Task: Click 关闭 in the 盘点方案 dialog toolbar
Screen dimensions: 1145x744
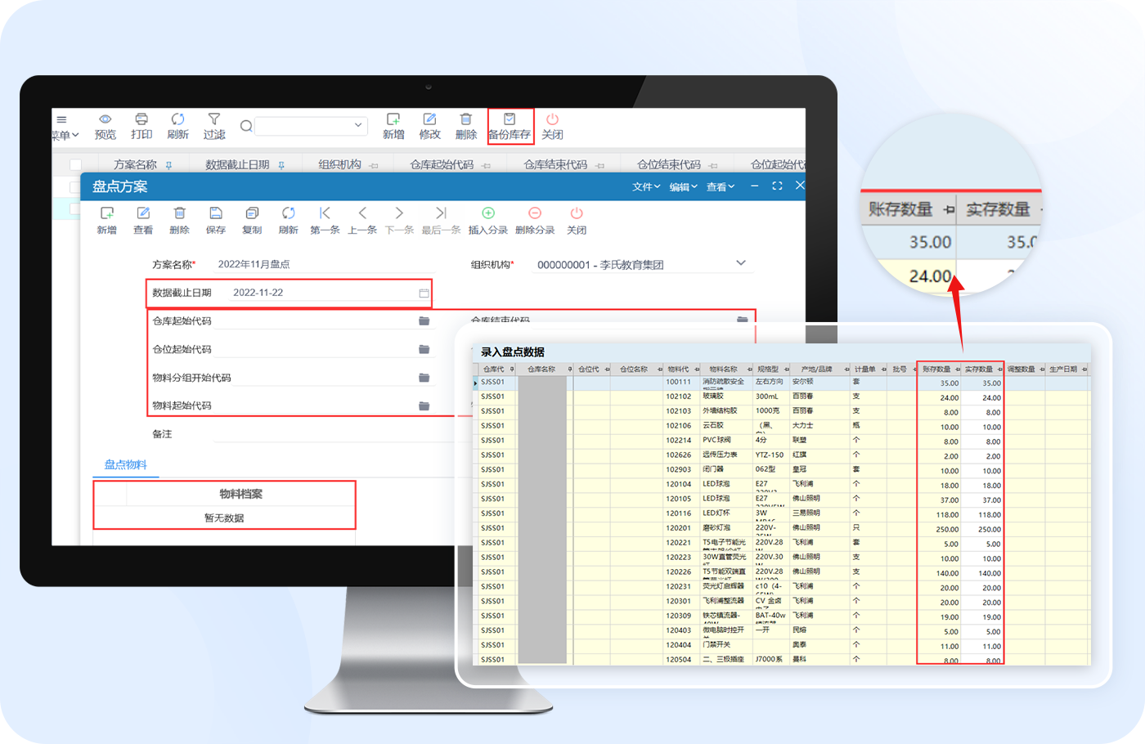Action: click(x=577, y=221)
